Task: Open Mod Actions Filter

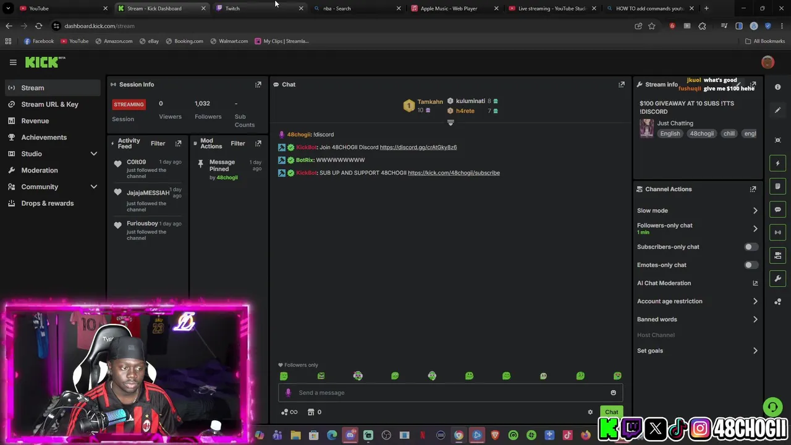Action: (238, 143)
